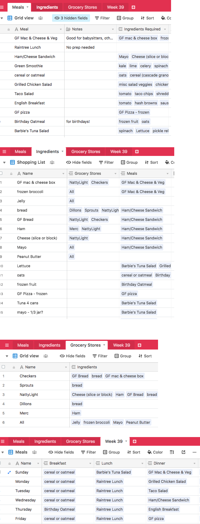Click add-table plus icon in the Meals-active screenshot

tap(133, 7)
